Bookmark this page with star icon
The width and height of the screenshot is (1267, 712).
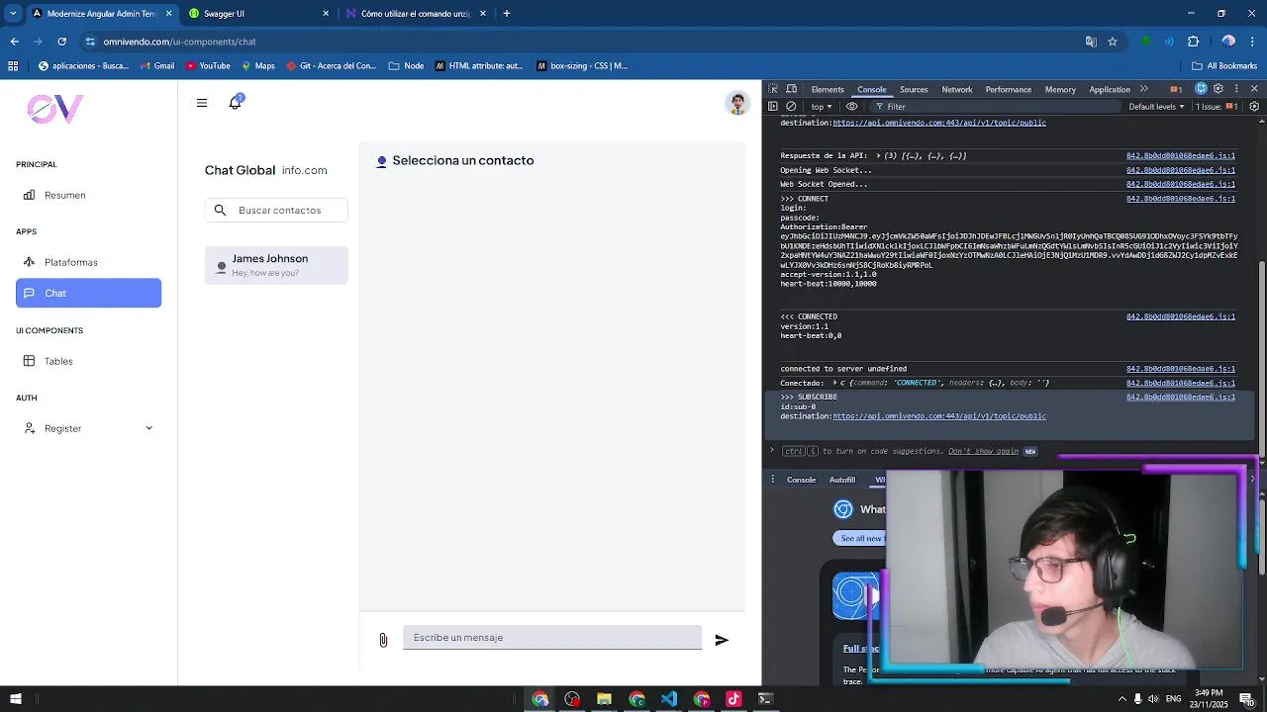tap(1113, 42)
